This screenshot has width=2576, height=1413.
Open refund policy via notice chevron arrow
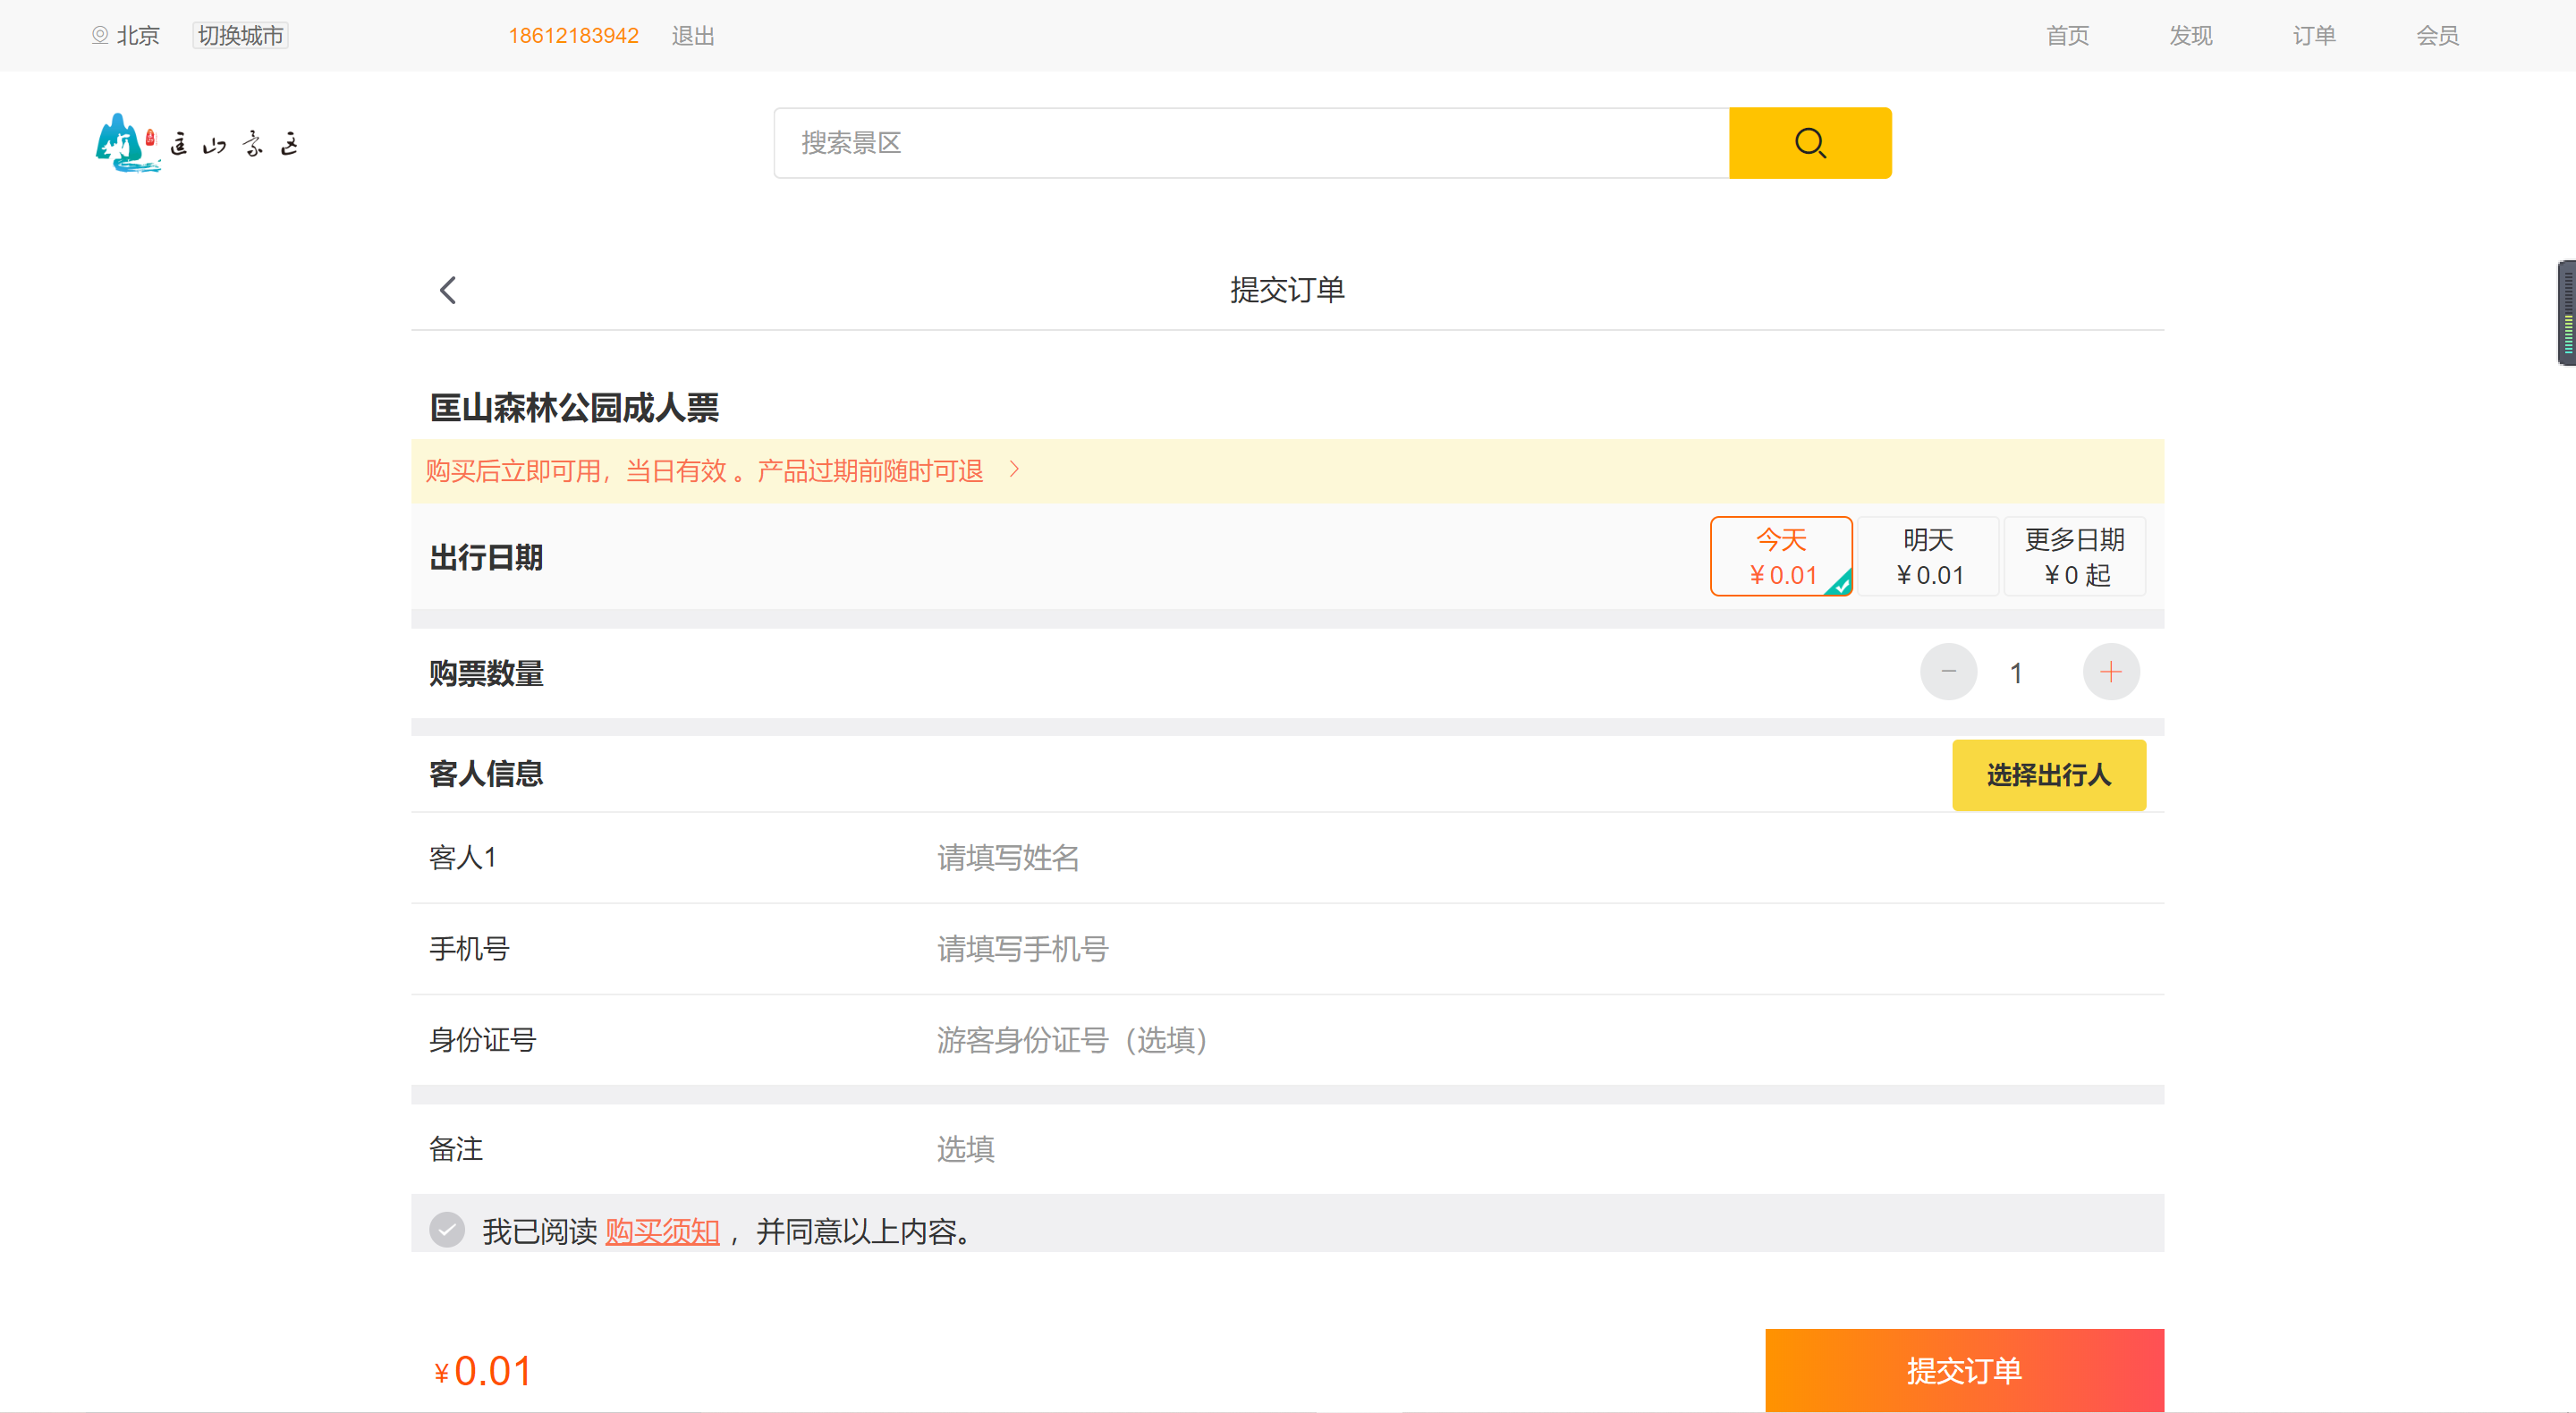click(1015, 470)
